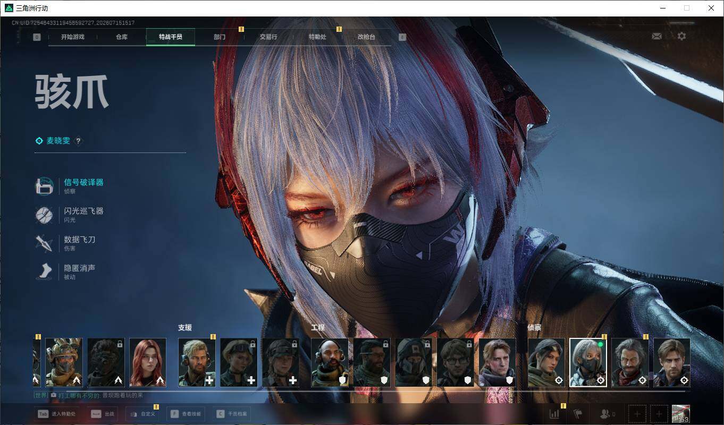Viewport: 724px width, 425px height.
Task: Select the 闪光巡飞器 skill icon
Action: click(x=44, y=215)
